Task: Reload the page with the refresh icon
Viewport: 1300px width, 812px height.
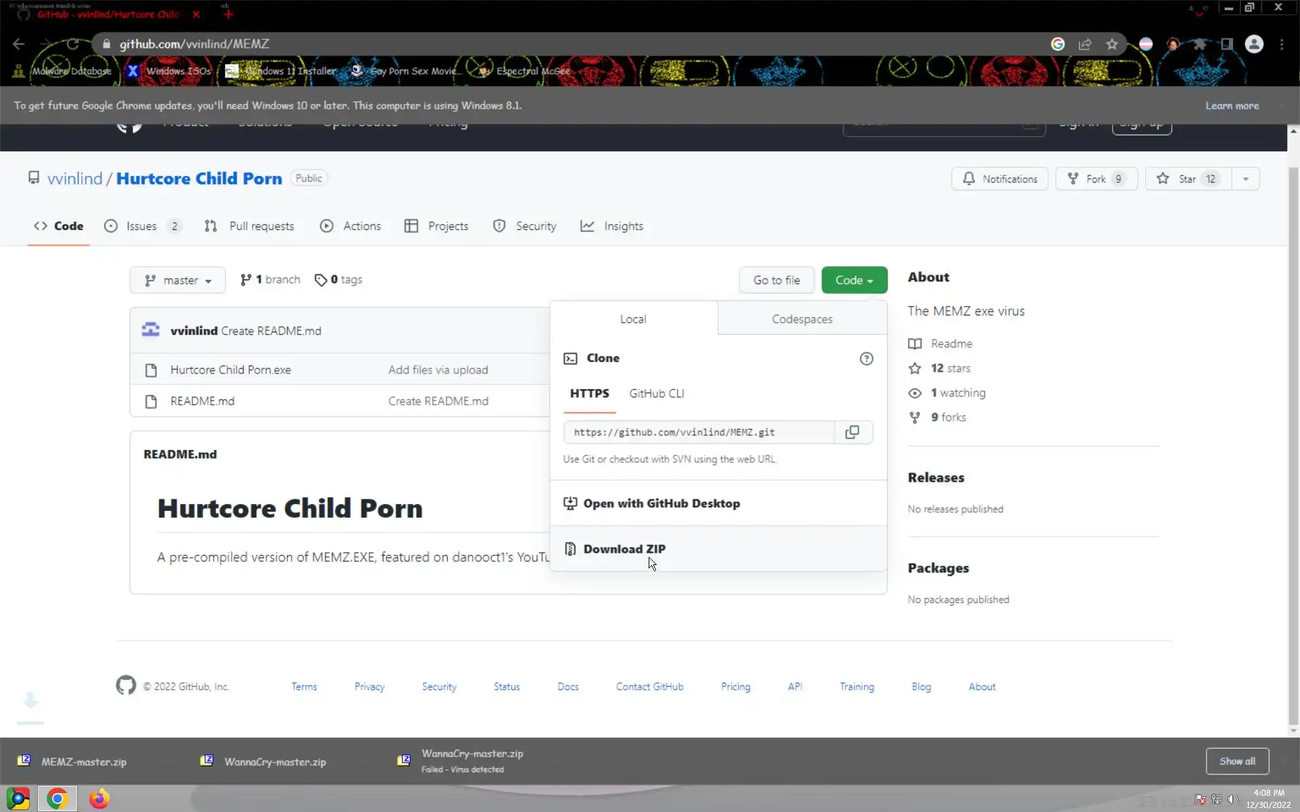Action: [72, 44]
